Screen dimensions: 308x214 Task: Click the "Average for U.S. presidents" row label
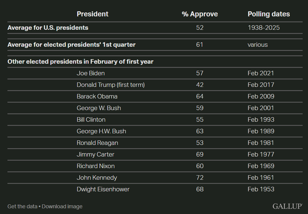tap(48, 28)
